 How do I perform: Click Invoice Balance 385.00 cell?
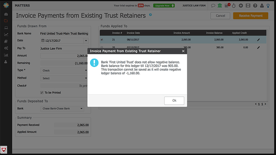pos(220,47)
